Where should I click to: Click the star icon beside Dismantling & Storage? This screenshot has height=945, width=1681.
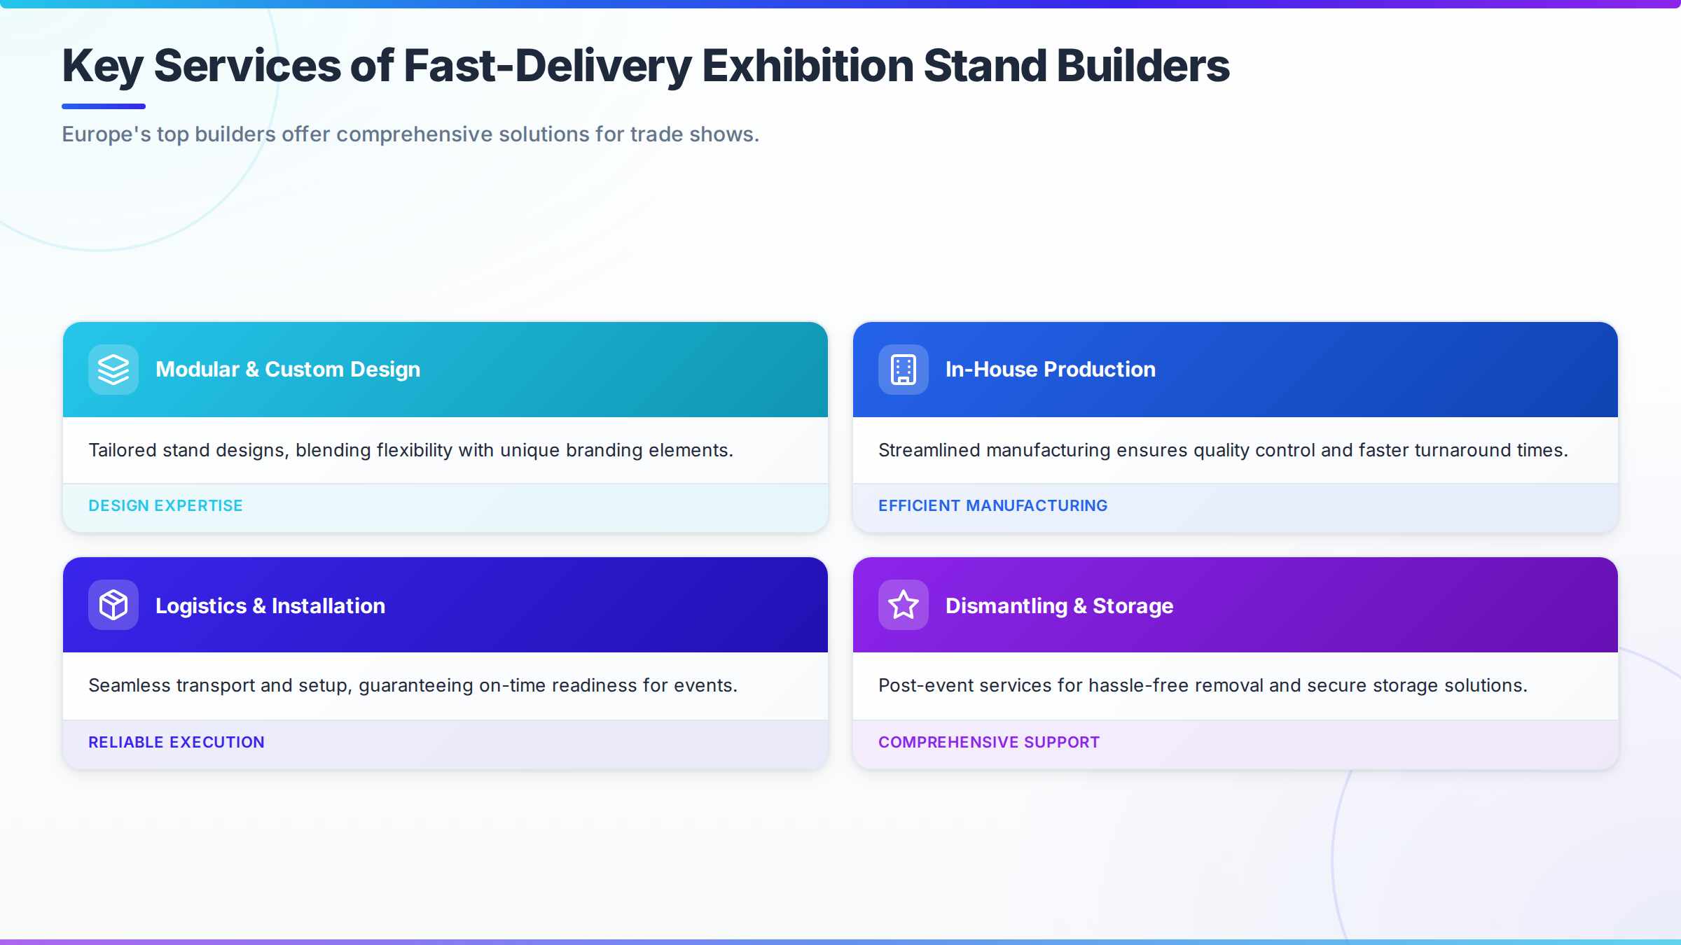pyautogui.click(x=904, y=605)
